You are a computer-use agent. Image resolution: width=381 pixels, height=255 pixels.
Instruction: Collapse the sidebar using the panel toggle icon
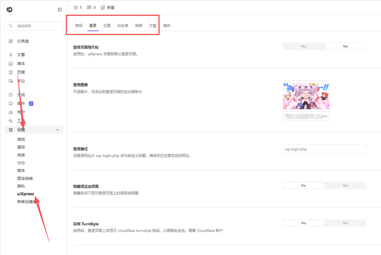60,10
